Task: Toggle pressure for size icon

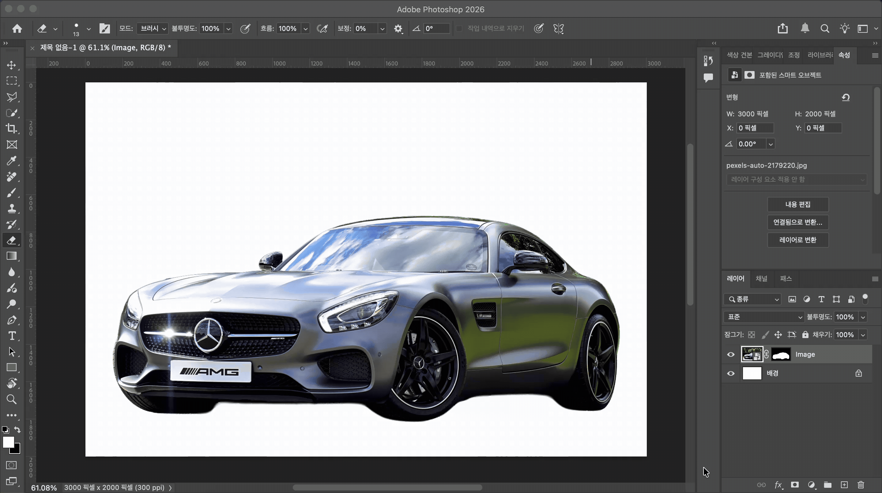Action: 539,28
